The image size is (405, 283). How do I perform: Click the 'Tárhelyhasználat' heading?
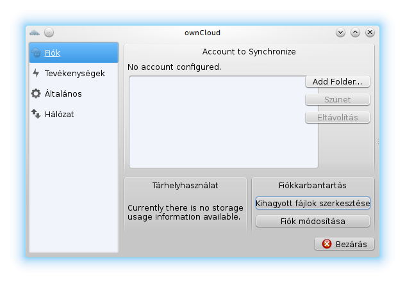[185, 186]
